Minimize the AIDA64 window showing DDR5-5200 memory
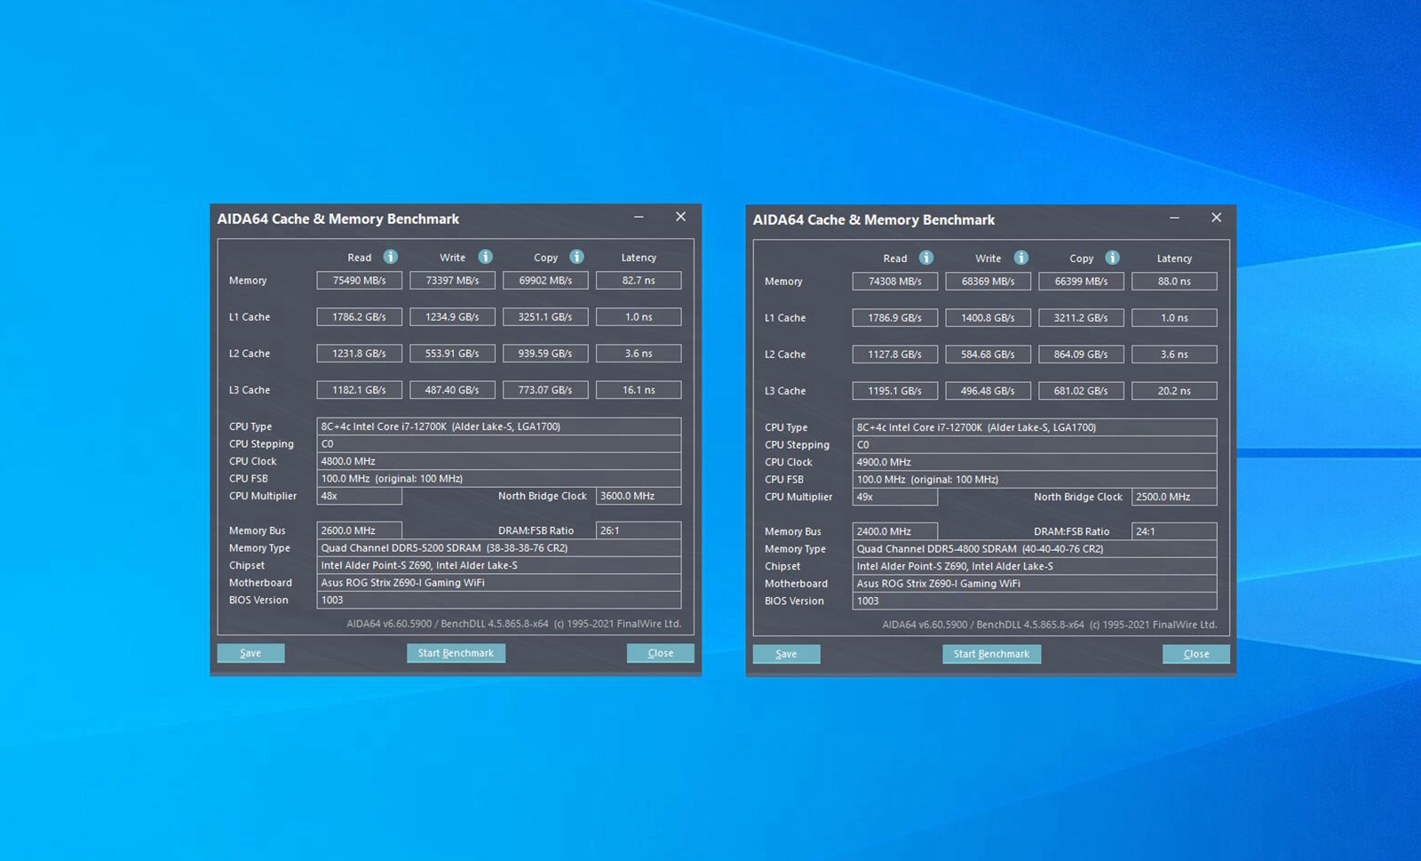 pyautogui.click(x=639, y=217)
